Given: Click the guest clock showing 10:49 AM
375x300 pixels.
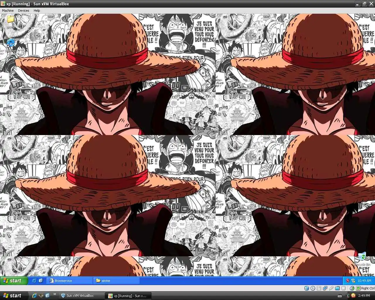Looking at the screenshot, I should (364, 281).
